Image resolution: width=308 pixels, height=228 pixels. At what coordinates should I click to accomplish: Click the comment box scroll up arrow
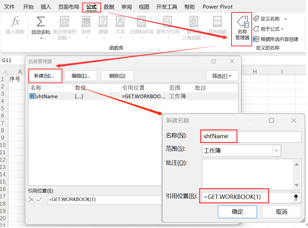(x=297, y=164)
